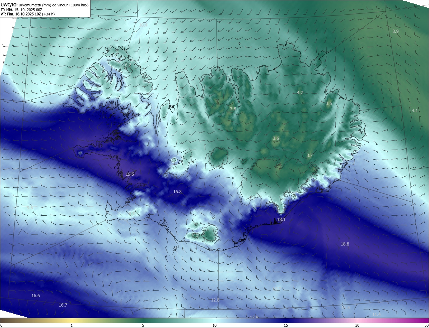This screenshot has width=429, height=328.
Task: Click the 12.9 value above the colour scale
Action: pos(254,317)
